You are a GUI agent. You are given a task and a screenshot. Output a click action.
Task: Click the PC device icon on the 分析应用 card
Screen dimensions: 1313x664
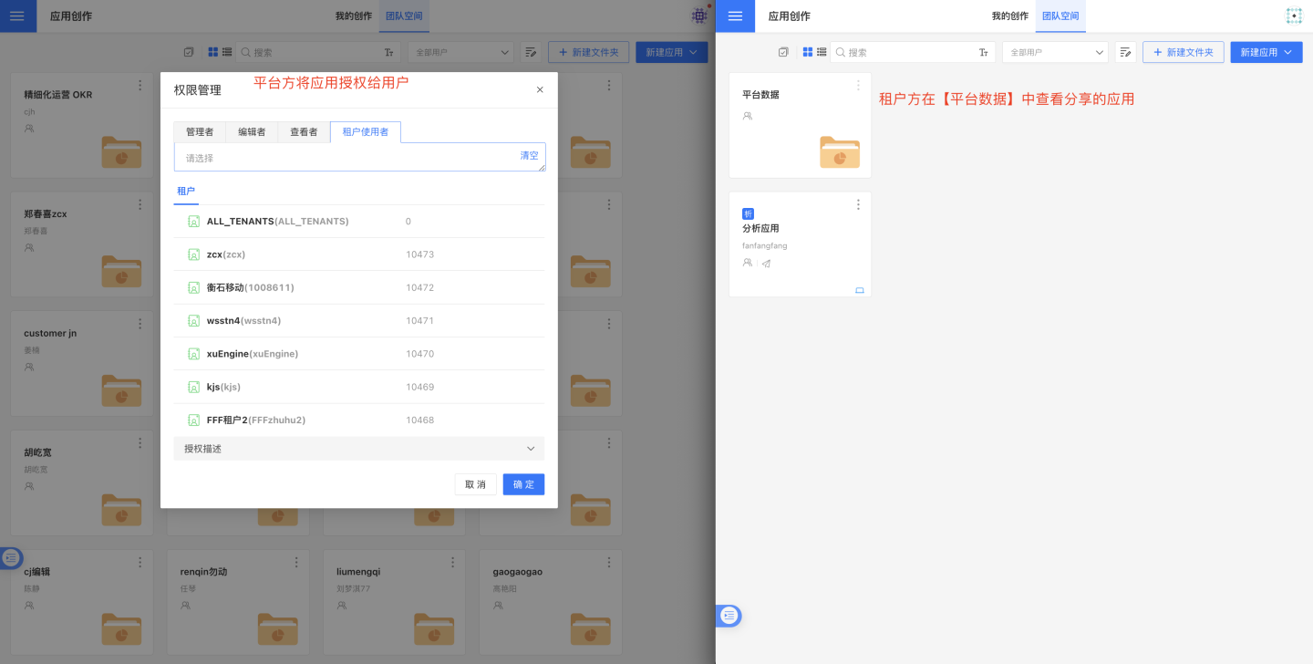click(x=859, y=290)
